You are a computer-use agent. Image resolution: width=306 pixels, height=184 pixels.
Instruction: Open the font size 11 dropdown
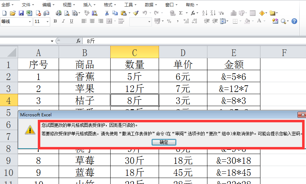47,22
